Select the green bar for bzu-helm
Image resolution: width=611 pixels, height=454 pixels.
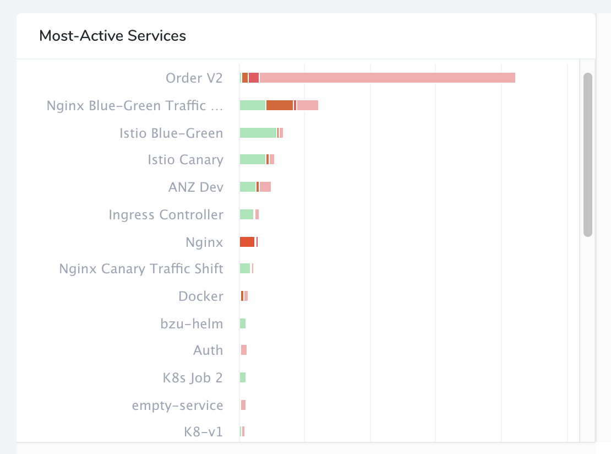pyautogui.click(x=243, y=323)
